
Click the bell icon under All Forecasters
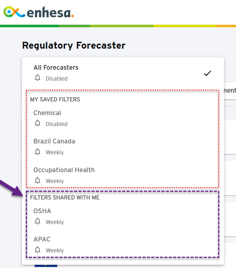click(38, 78)
